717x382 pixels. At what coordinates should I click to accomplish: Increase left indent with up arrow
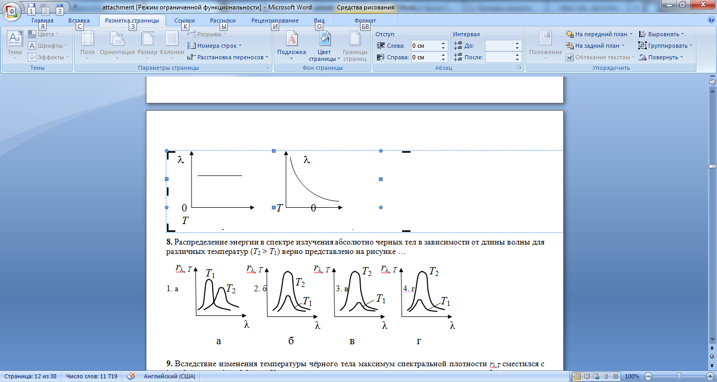pyautogui.click(x=443, y=44)
